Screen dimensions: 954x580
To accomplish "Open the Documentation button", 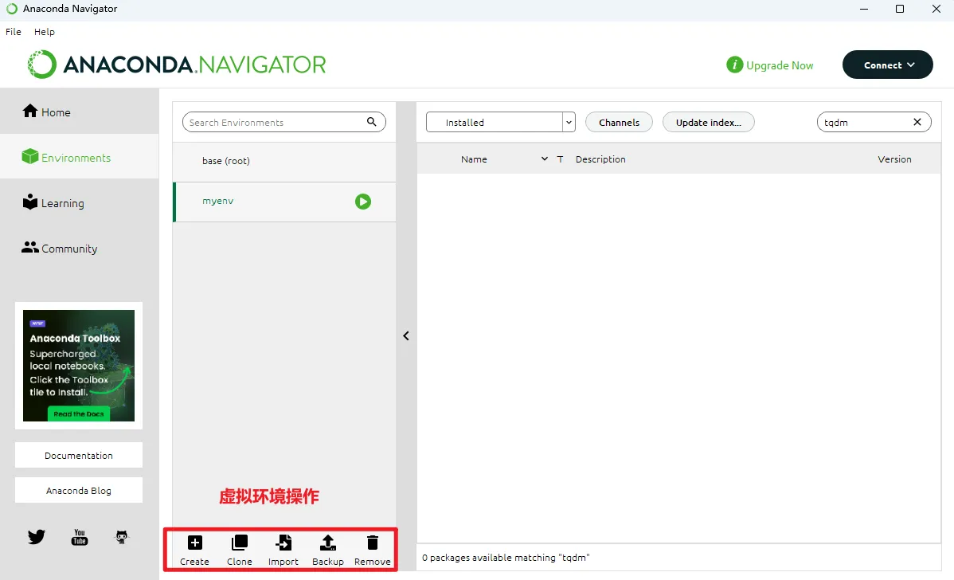I will [79, 455].
